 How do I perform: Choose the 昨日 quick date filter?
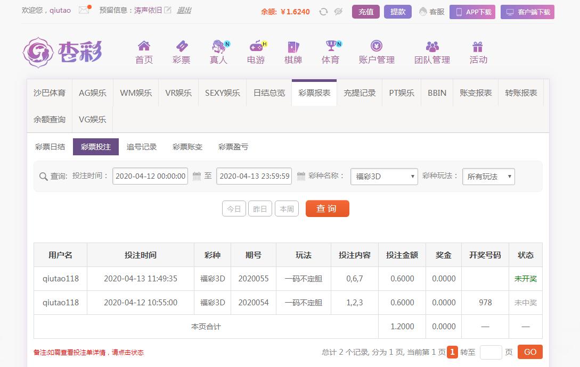pos(260,209)
